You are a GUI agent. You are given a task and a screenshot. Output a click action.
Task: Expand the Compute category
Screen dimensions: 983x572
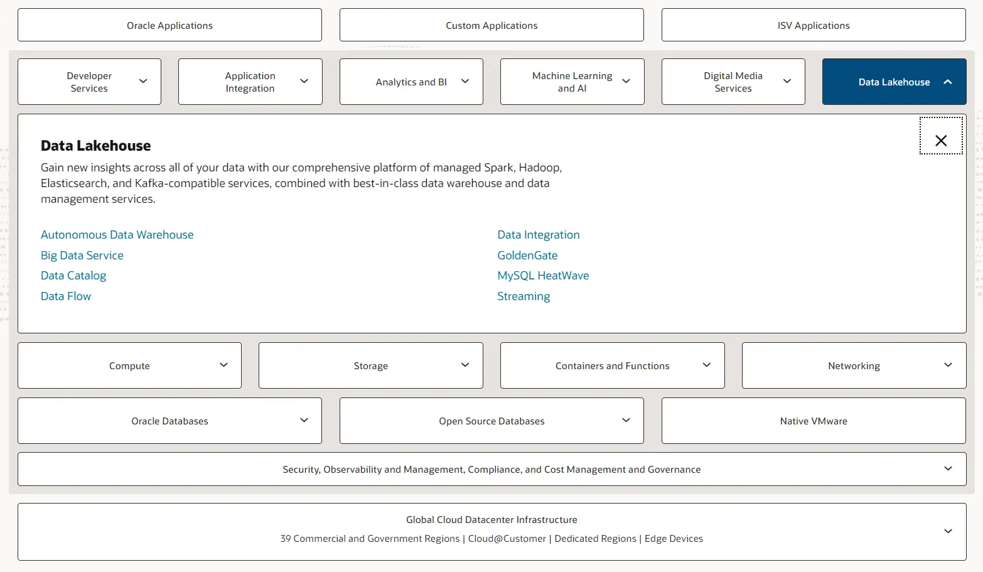point(129,365)
